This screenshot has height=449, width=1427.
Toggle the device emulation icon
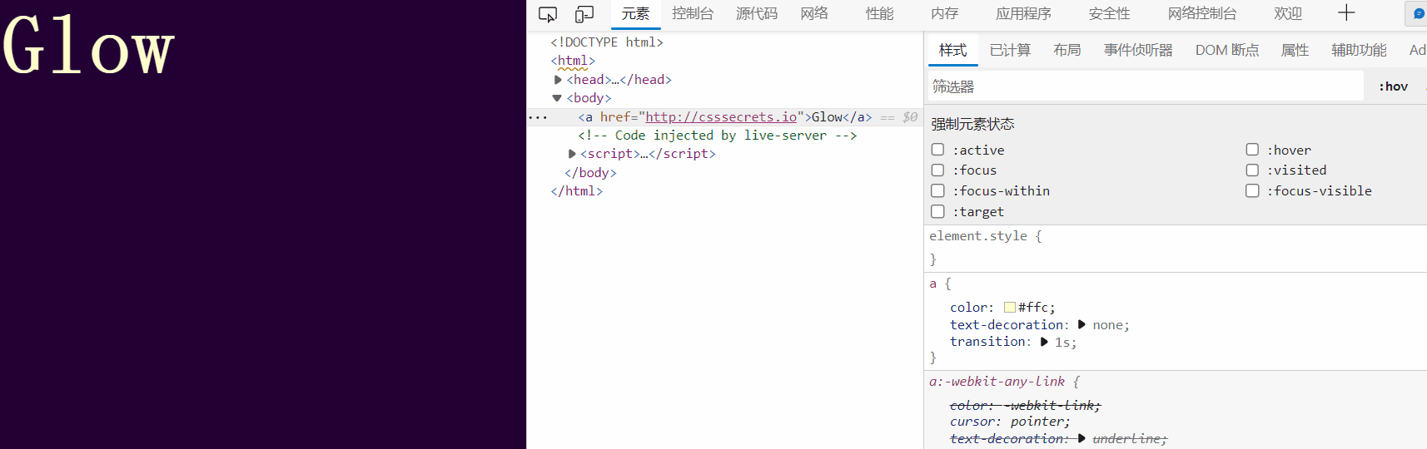[584, 14]
